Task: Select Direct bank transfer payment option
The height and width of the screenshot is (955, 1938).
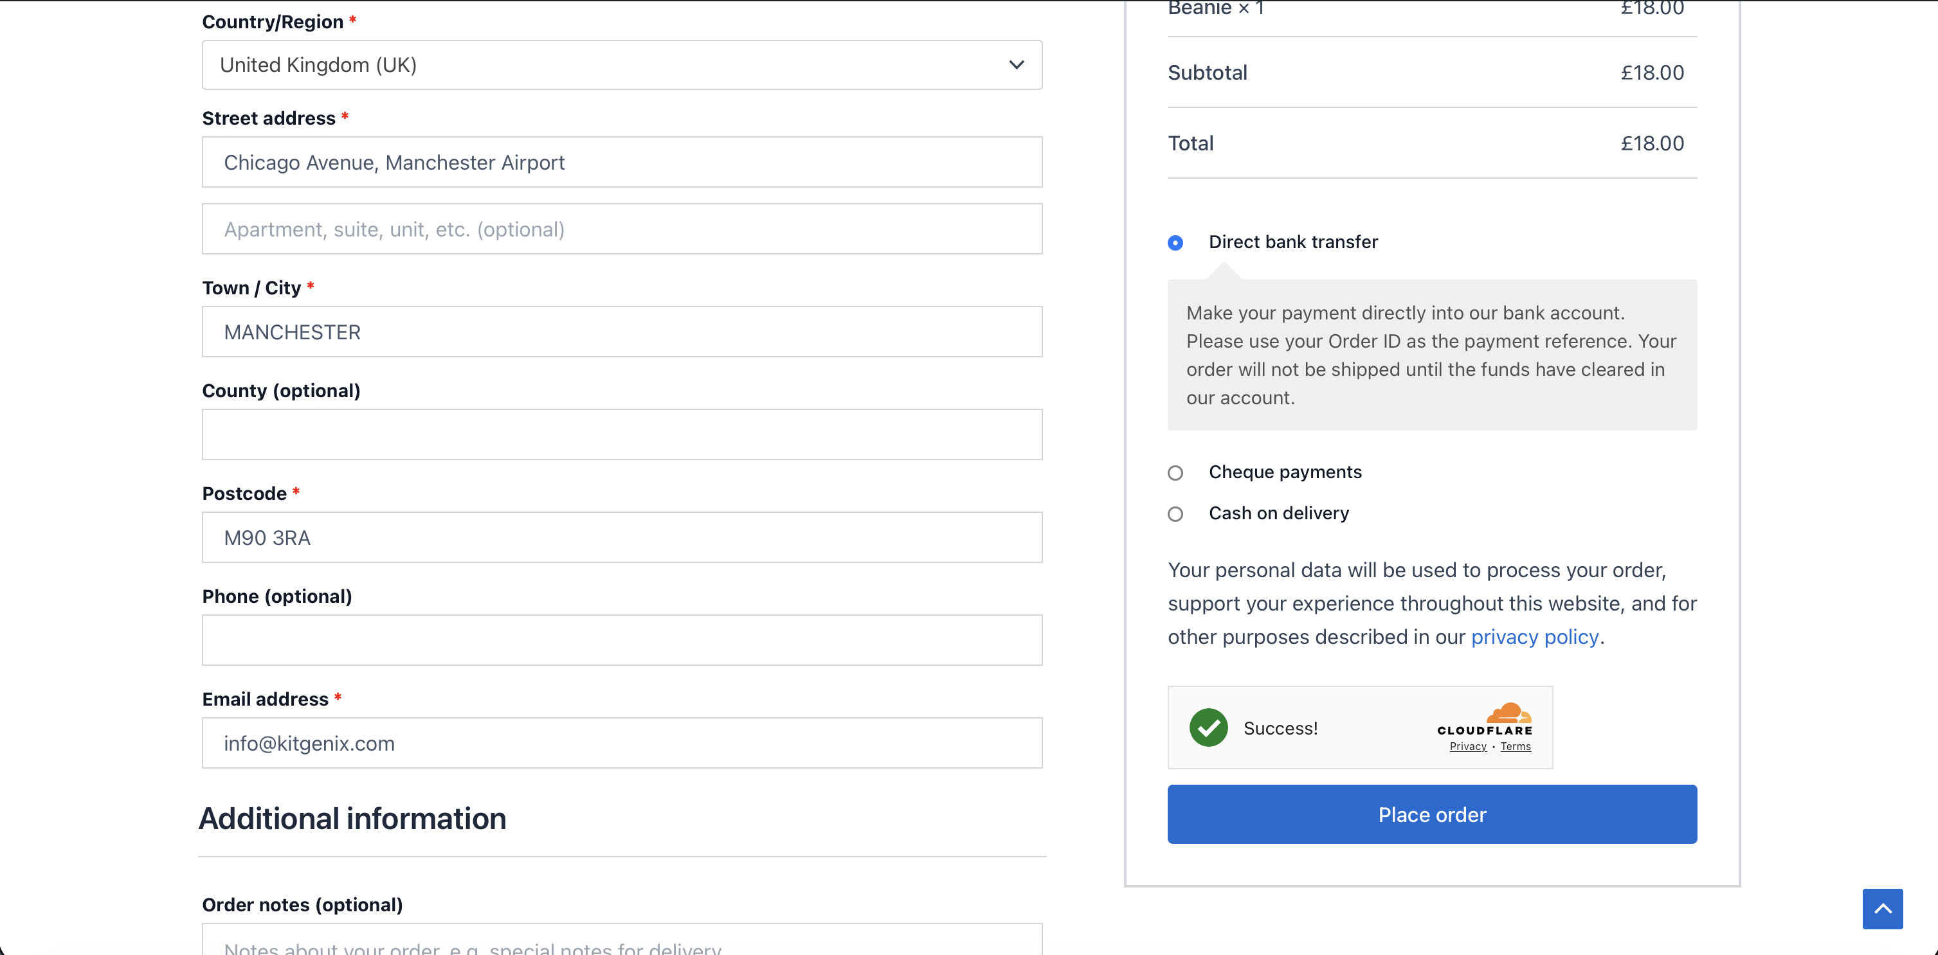Action: pyautogui.click(x=1175, y=243)
